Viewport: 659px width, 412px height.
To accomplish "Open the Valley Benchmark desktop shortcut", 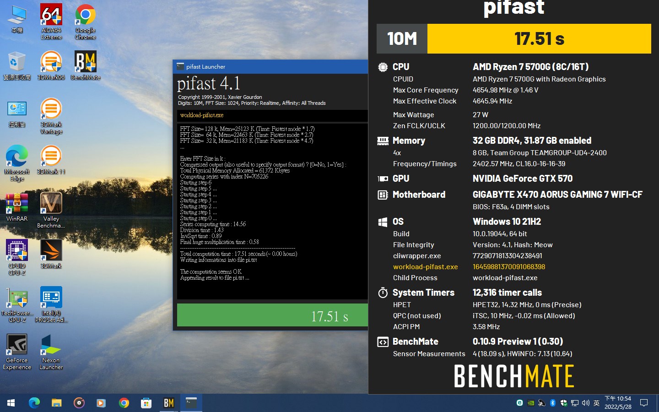I will [x=51, y=211].
